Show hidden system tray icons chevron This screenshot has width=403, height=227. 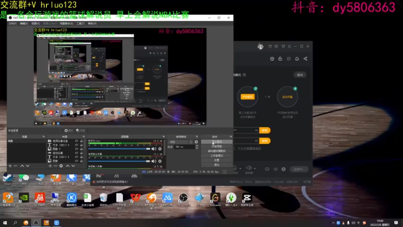point(333,223)
